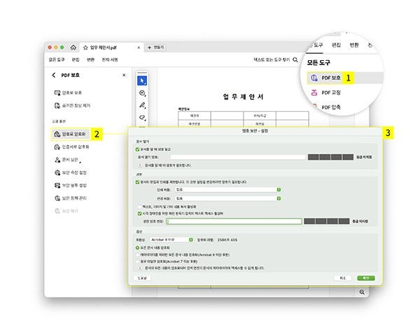The image size is (420, 336).
Task: Close the PDF 보호 side panel
Action: tap(124, 75)
